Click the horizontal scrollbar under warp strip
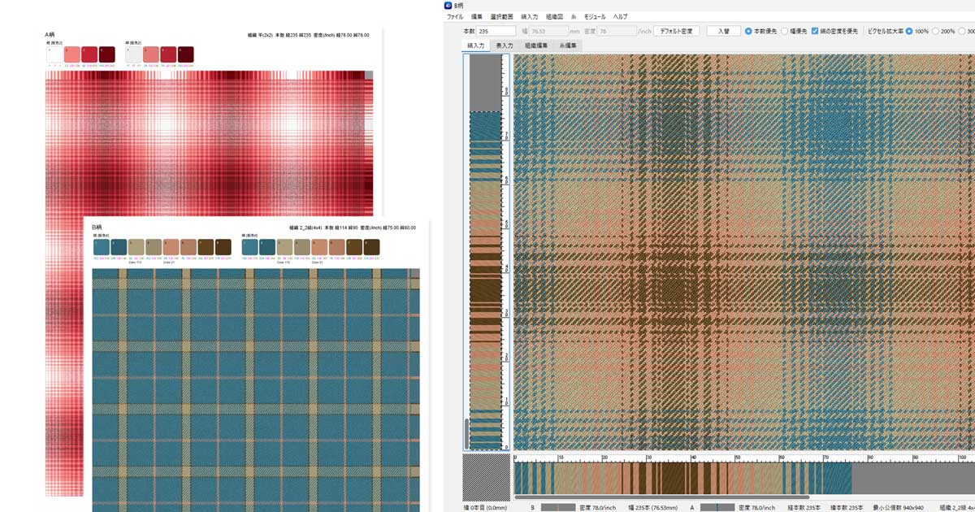This screenshot has width=975, height=512. point(661,497)
